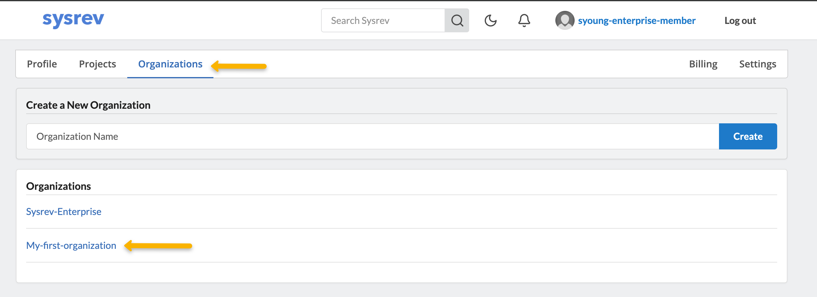Open syoung-enterprise-member profile link
Image resolution: width=817 pixels, height=297 pixels.
tap(637, 21)
